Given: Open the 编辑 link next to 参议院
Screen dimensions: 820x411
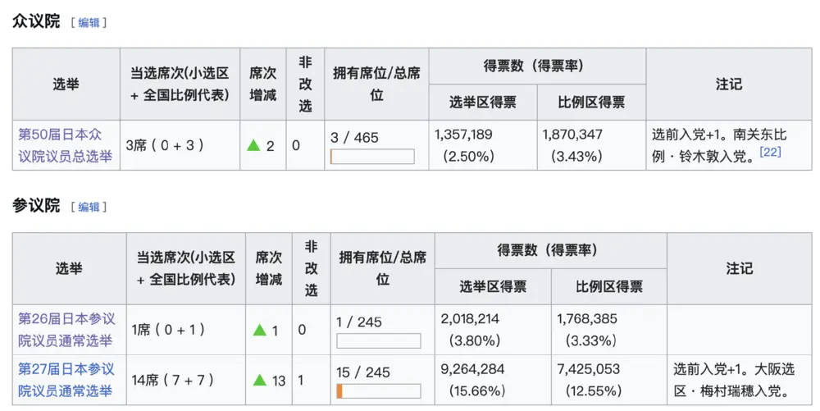Looking at the screenshot, I should pyautogui.click(x=89, y=207).
